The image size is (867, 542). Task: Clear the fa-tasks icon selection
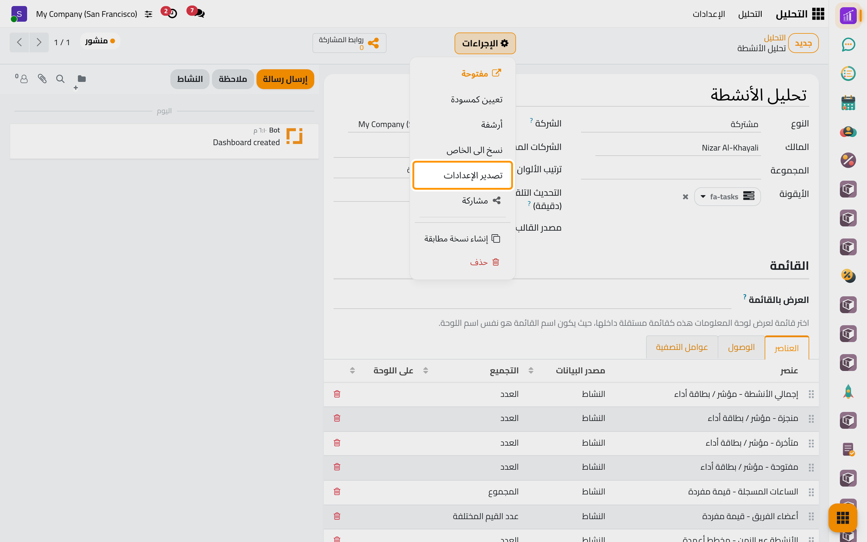tap(685, 196)
